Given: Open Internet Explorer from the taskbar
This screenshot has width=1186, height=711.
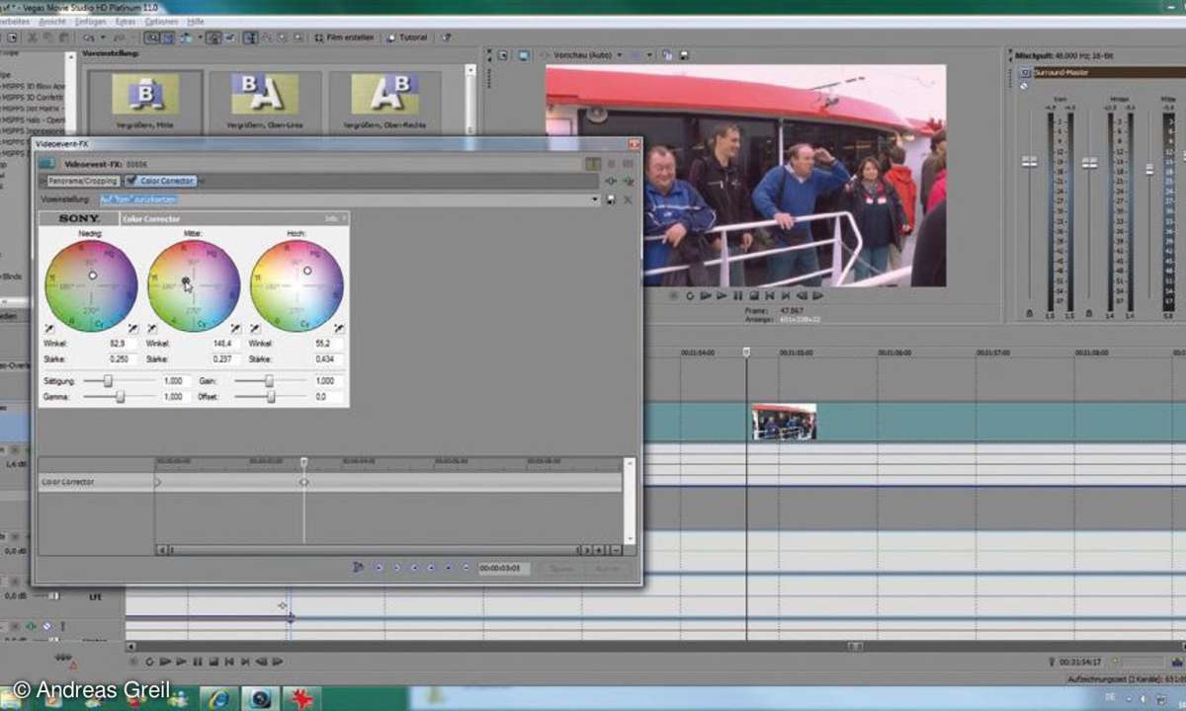Looking at the screenshot, I should point(219,697).
